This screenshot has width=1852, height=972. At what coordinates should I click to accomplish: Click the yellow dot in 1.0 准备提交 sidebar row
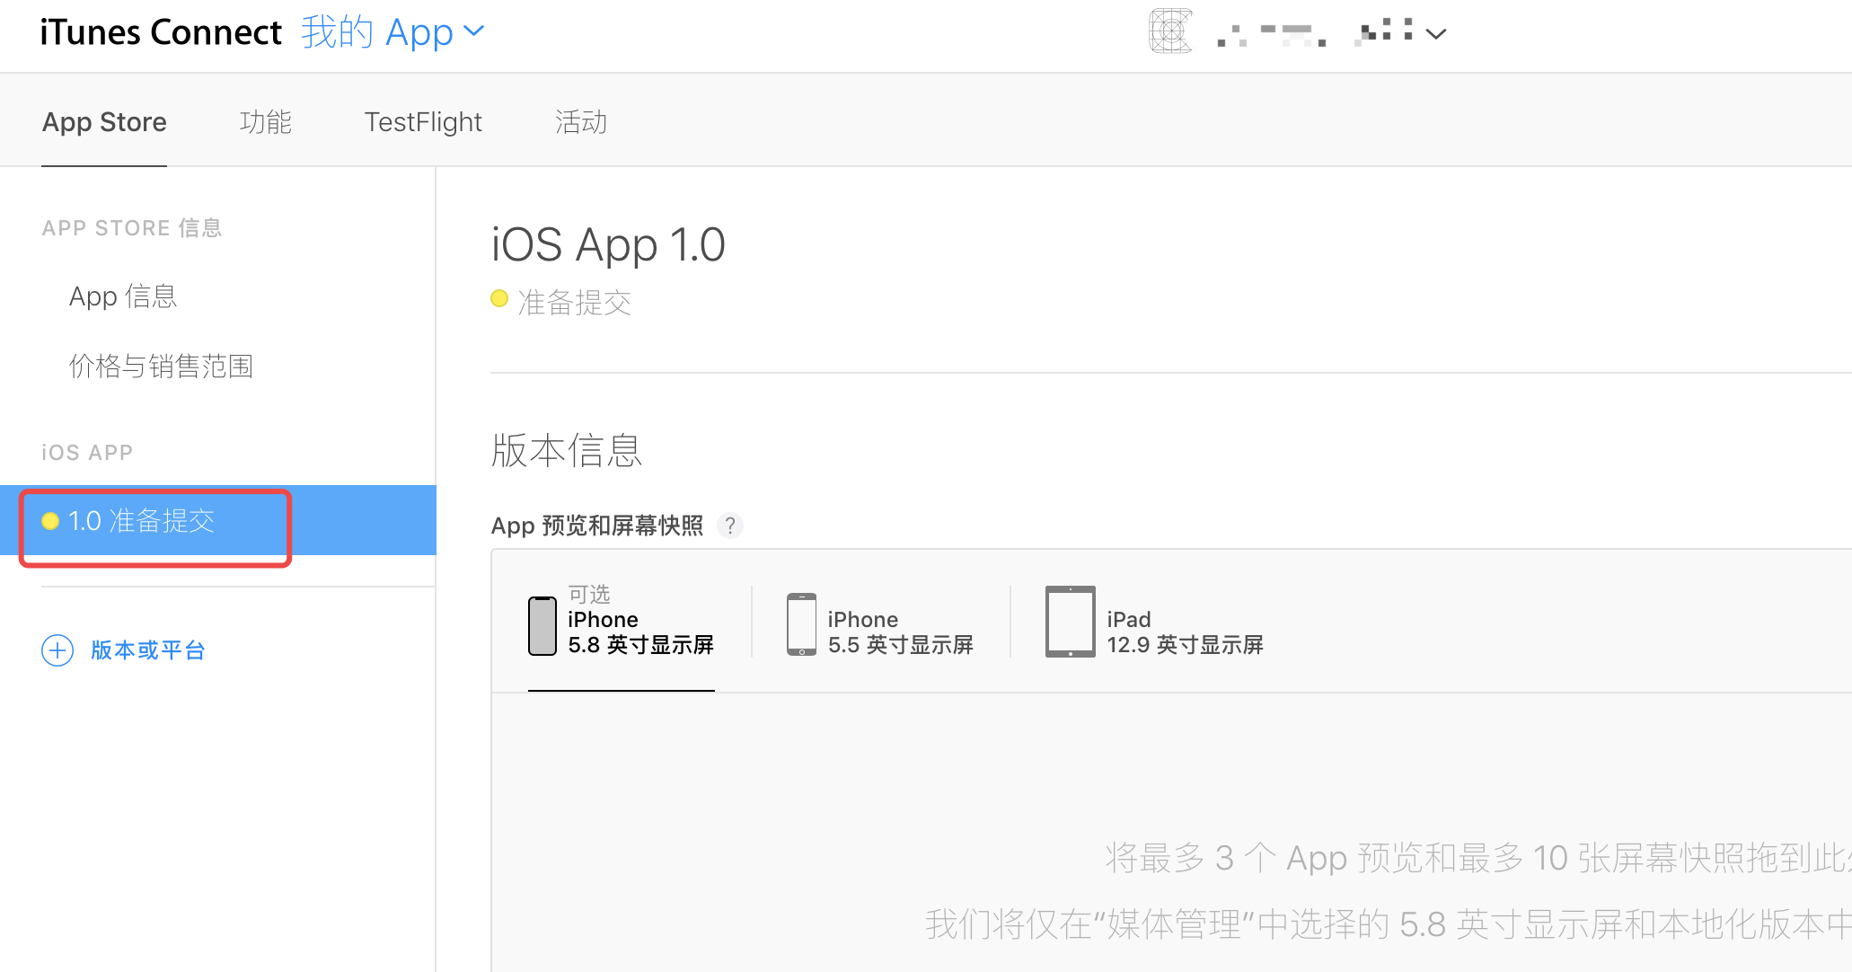pyautogui.click(x=50, y=521)
